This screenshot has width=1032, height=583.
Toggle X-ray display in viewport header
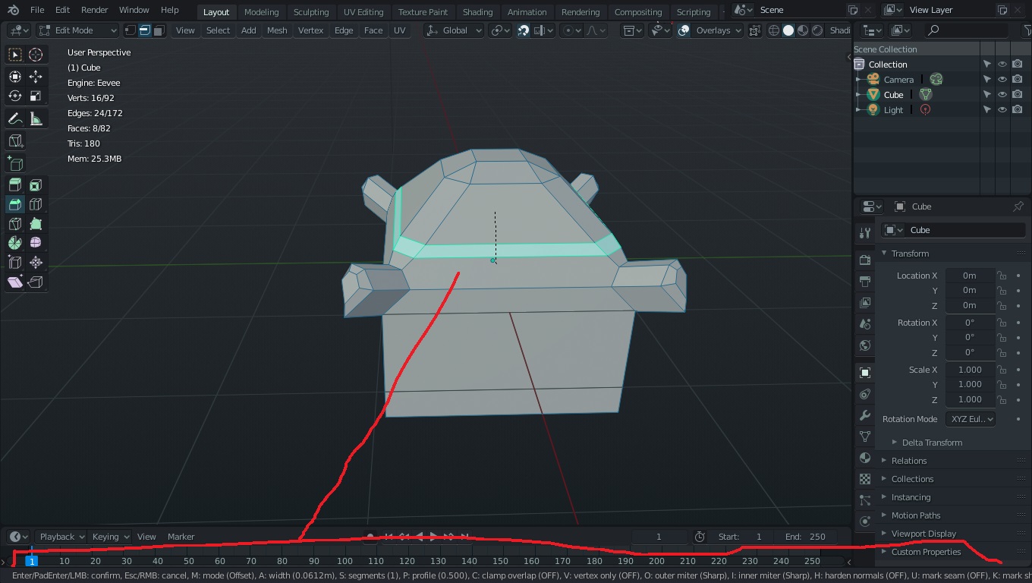(x=755, y=30)
